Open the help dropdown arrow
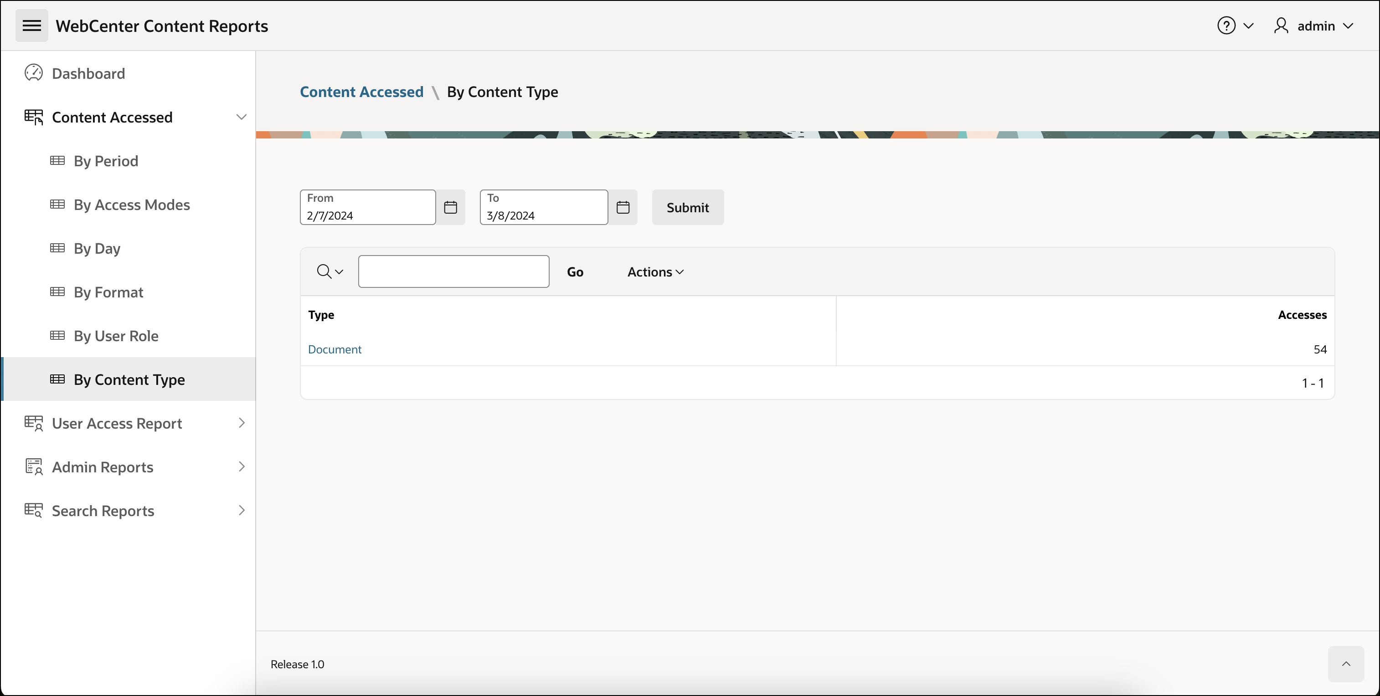1380x696 pixels. [x=1248, y=26]
